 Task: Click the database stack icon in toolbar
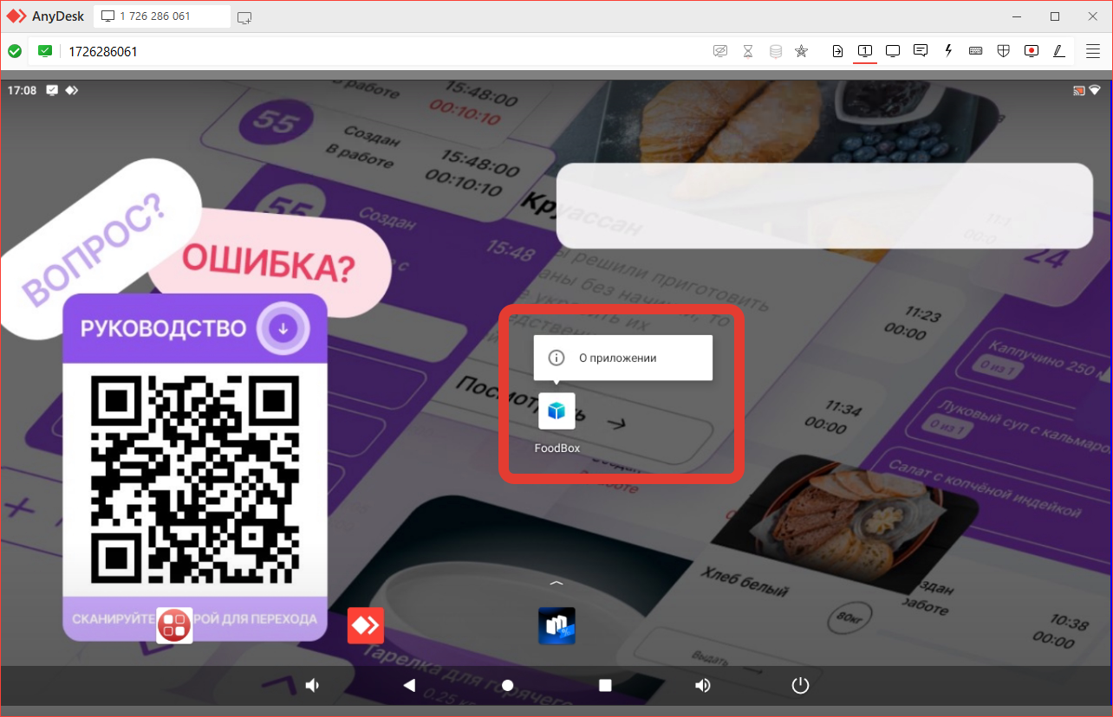776,51
